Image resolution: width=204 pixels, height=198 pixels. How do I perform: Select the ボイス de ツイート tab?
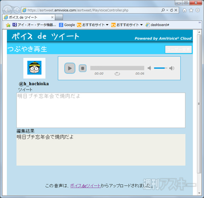28,17
